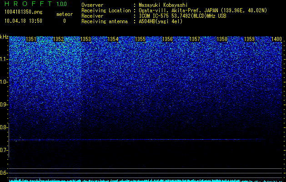The width and height of the screenshot is (286, 182).
Task: Click the Ovserver label
Action: coord(92,5)
